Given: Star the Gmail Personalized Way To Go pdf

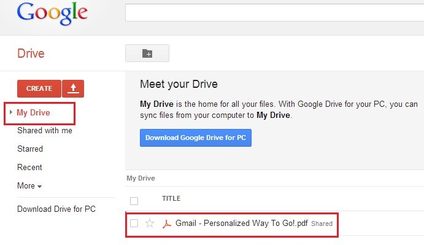Looking at the screenshot, I should (150, 224).
